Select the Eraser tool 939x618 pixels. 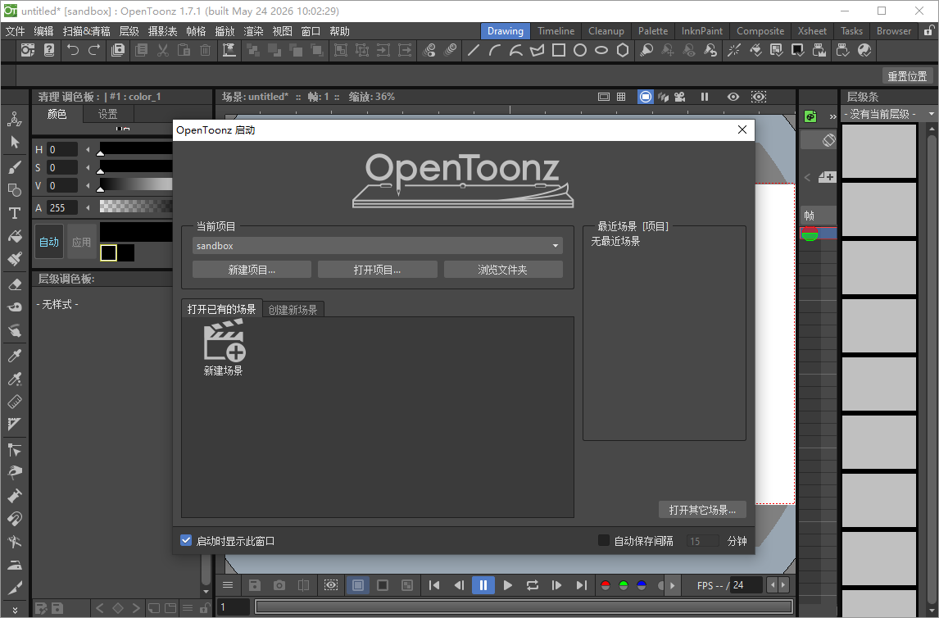pos(15,284)
